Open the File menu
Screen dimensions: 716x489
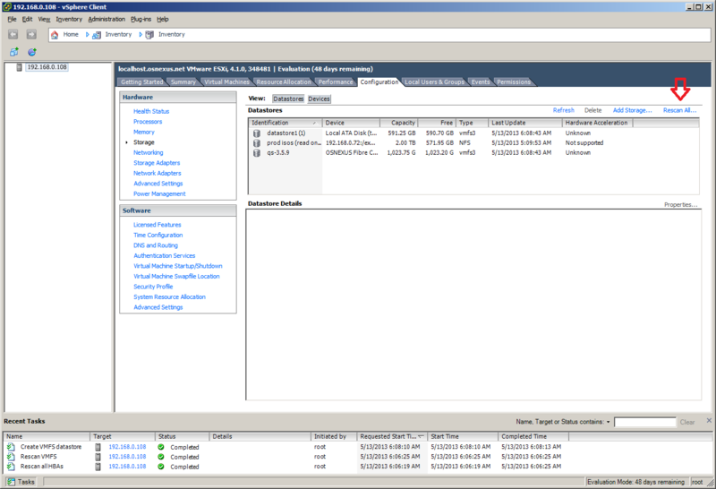12,19
